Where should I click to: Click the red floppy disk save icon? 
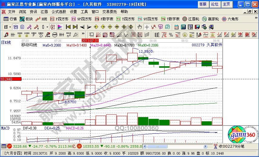(197, 27)
